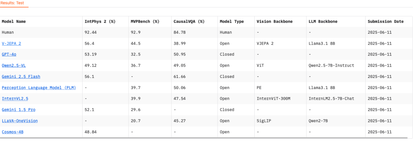
Task: Switch to the Results: Test tab
Action: (x=13, y=3)
